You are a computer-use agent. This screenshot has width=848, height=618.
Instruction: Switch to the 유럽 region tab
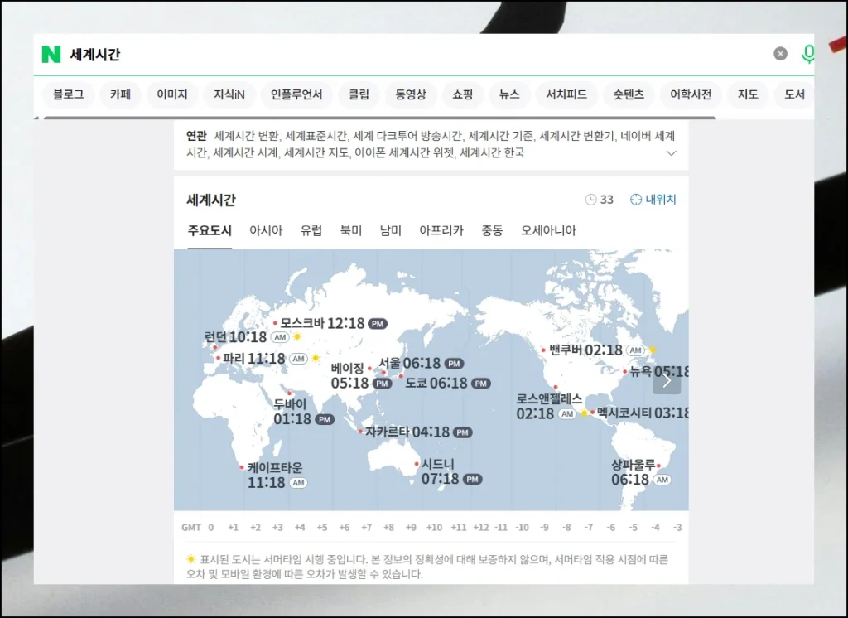click(x=311, y=230)
